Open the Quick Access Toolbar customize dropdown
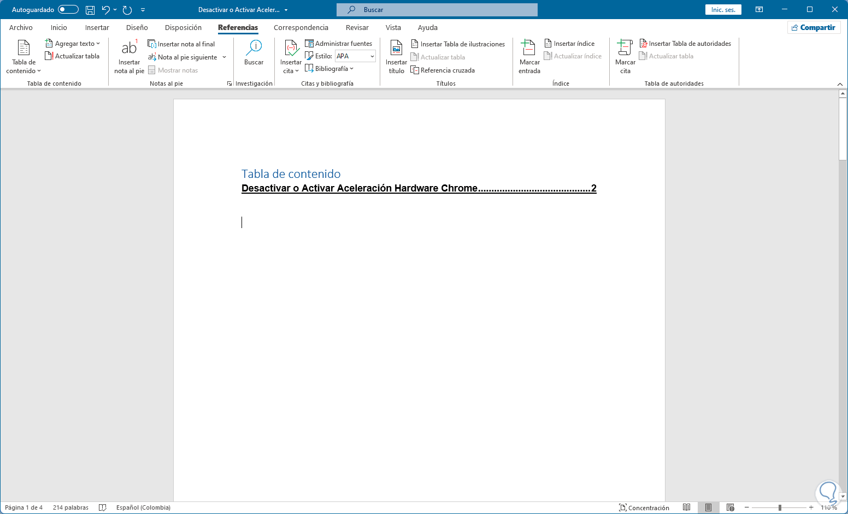The image size is (848, 514). [143, 10]
